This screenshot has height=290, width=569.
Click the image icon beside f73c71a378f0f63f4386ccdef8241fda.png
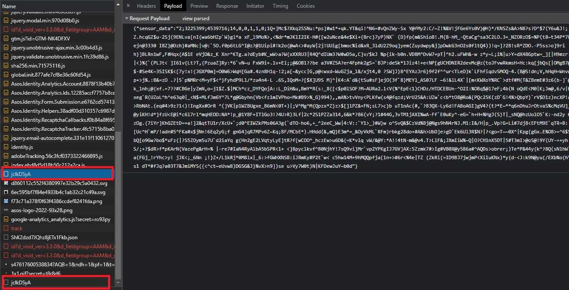(6, 201)
